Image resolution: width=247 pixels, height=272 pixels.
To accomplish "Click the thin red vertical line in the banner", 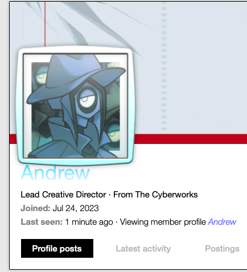I will click(x=45, y=24).
